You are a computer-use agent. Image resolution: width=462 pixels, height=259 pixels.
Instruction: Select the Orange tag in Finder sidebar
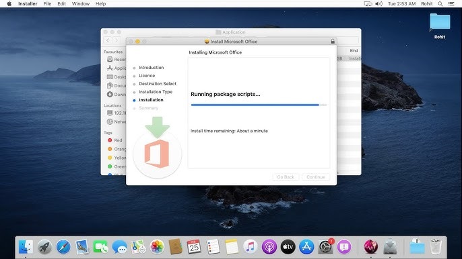(x=117, y=149)
